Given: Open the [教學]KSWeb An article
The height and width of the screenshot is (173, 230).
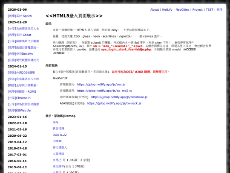Looking at the screenshot, I should coord(19,111).
